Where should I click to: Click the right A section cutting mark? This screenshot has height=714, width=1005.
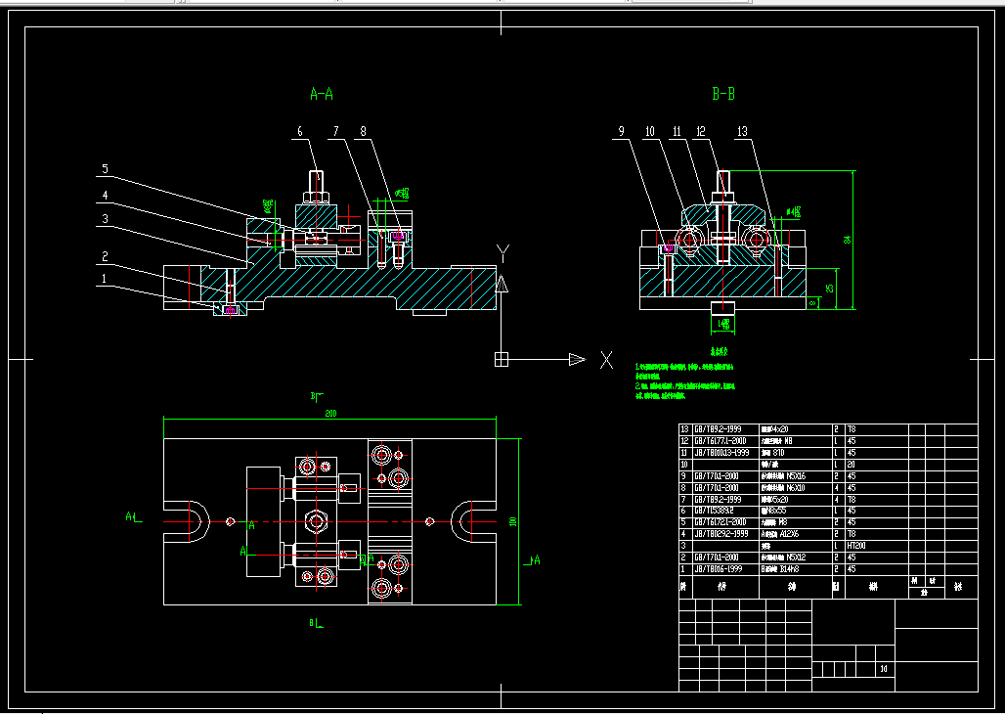(533, 560)
